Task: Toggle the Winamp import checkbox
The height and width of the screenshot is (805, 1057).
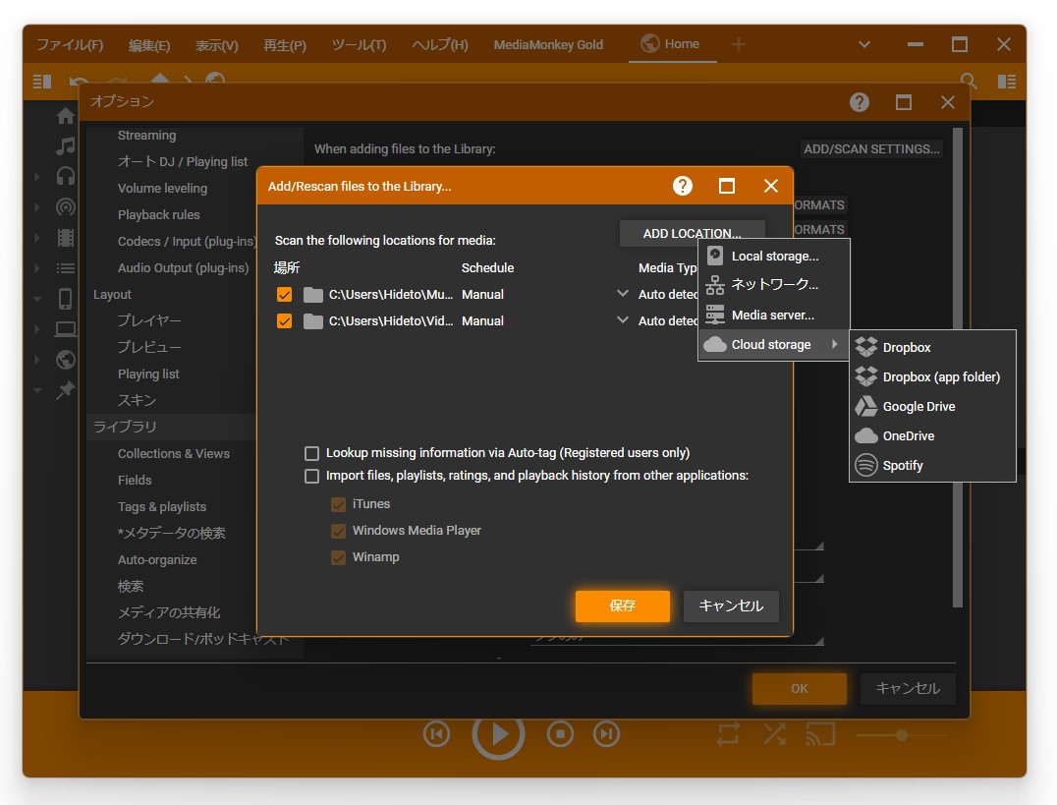Action: pos(338,557)
